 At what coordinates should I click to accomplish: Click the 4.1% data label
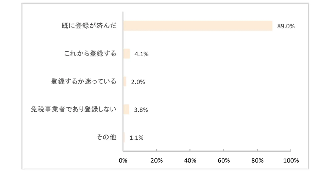tap(141, 54)
